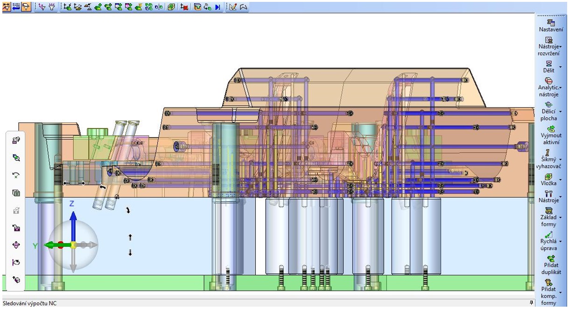The width and height of the screenshot is (569, 309).
Task: Click the rotate view icon in left toolbar
Action: point(15,175)
